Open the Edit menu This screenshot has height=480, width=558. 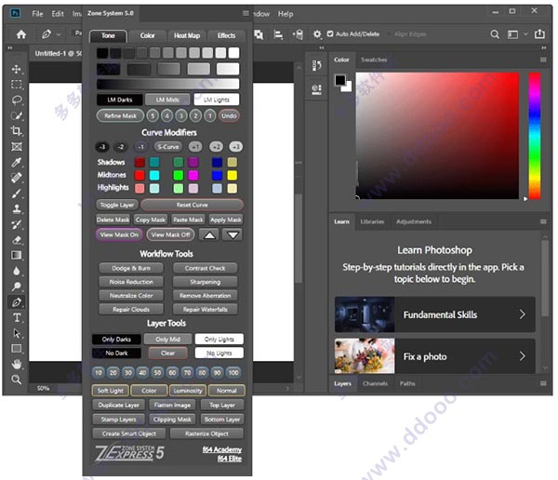tap(58, 14)
